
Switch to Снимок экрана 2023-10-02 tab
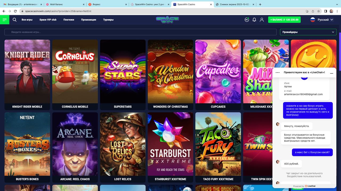235,4
